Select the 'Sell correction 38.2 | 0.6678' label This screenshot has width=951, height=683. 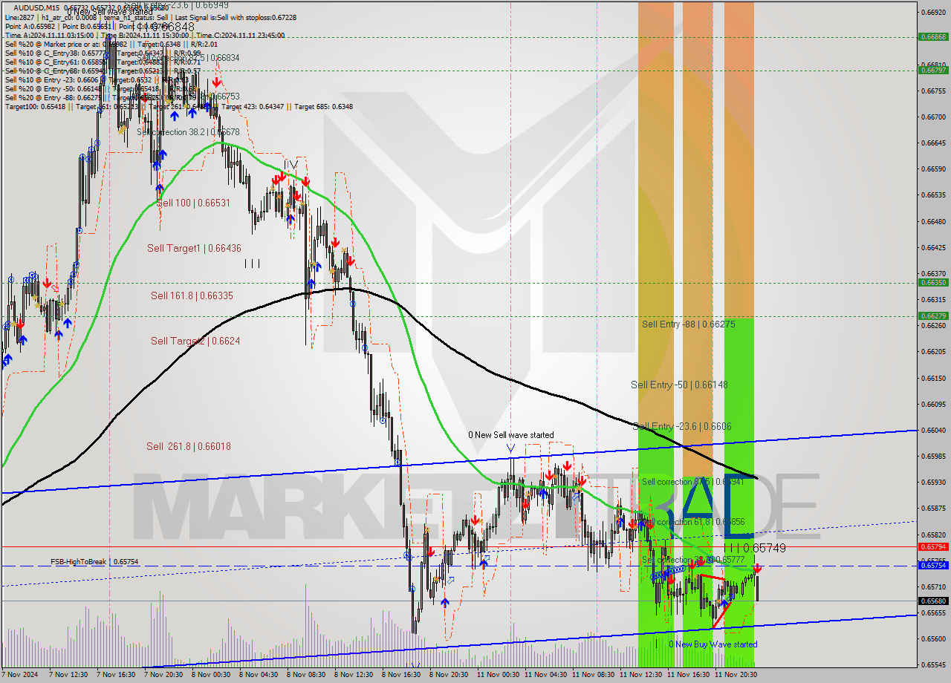pos(188,132)
